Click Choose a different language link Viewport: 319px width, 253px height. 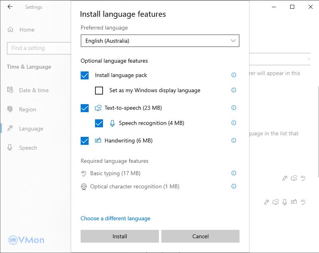click(115, 218)
